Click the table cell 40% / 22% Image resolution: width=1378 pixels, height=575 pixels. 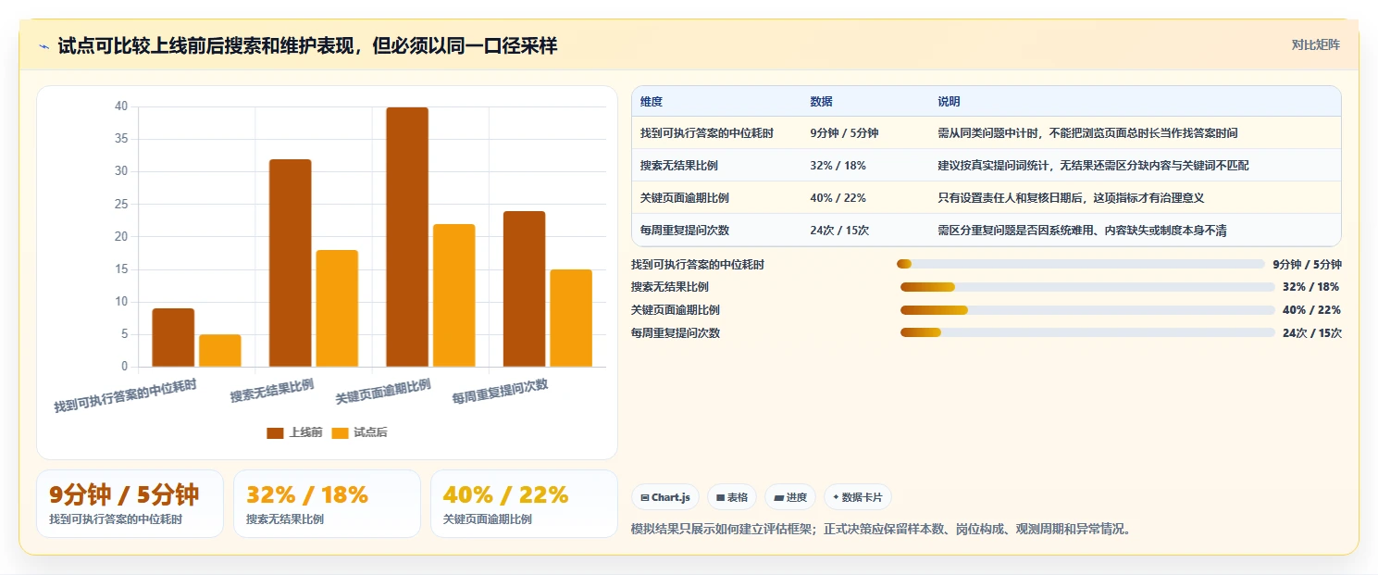click(x=838, y=198)
